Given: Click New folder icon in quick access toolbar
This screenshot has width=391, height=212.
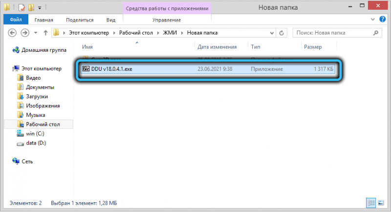Looking at the screenshot, I should tap(31, 7).
